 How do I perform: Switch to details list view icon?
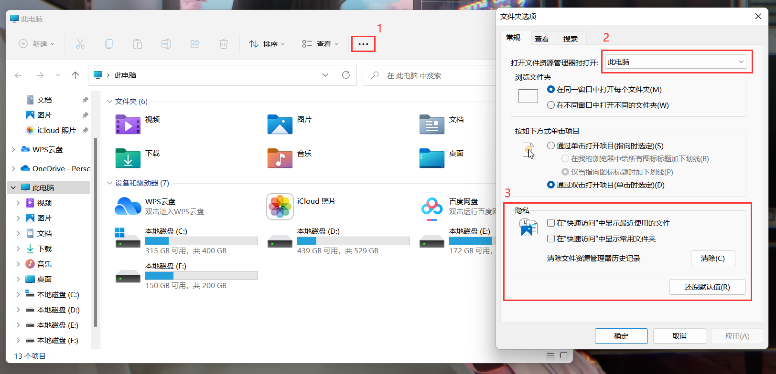pos(550,356)
